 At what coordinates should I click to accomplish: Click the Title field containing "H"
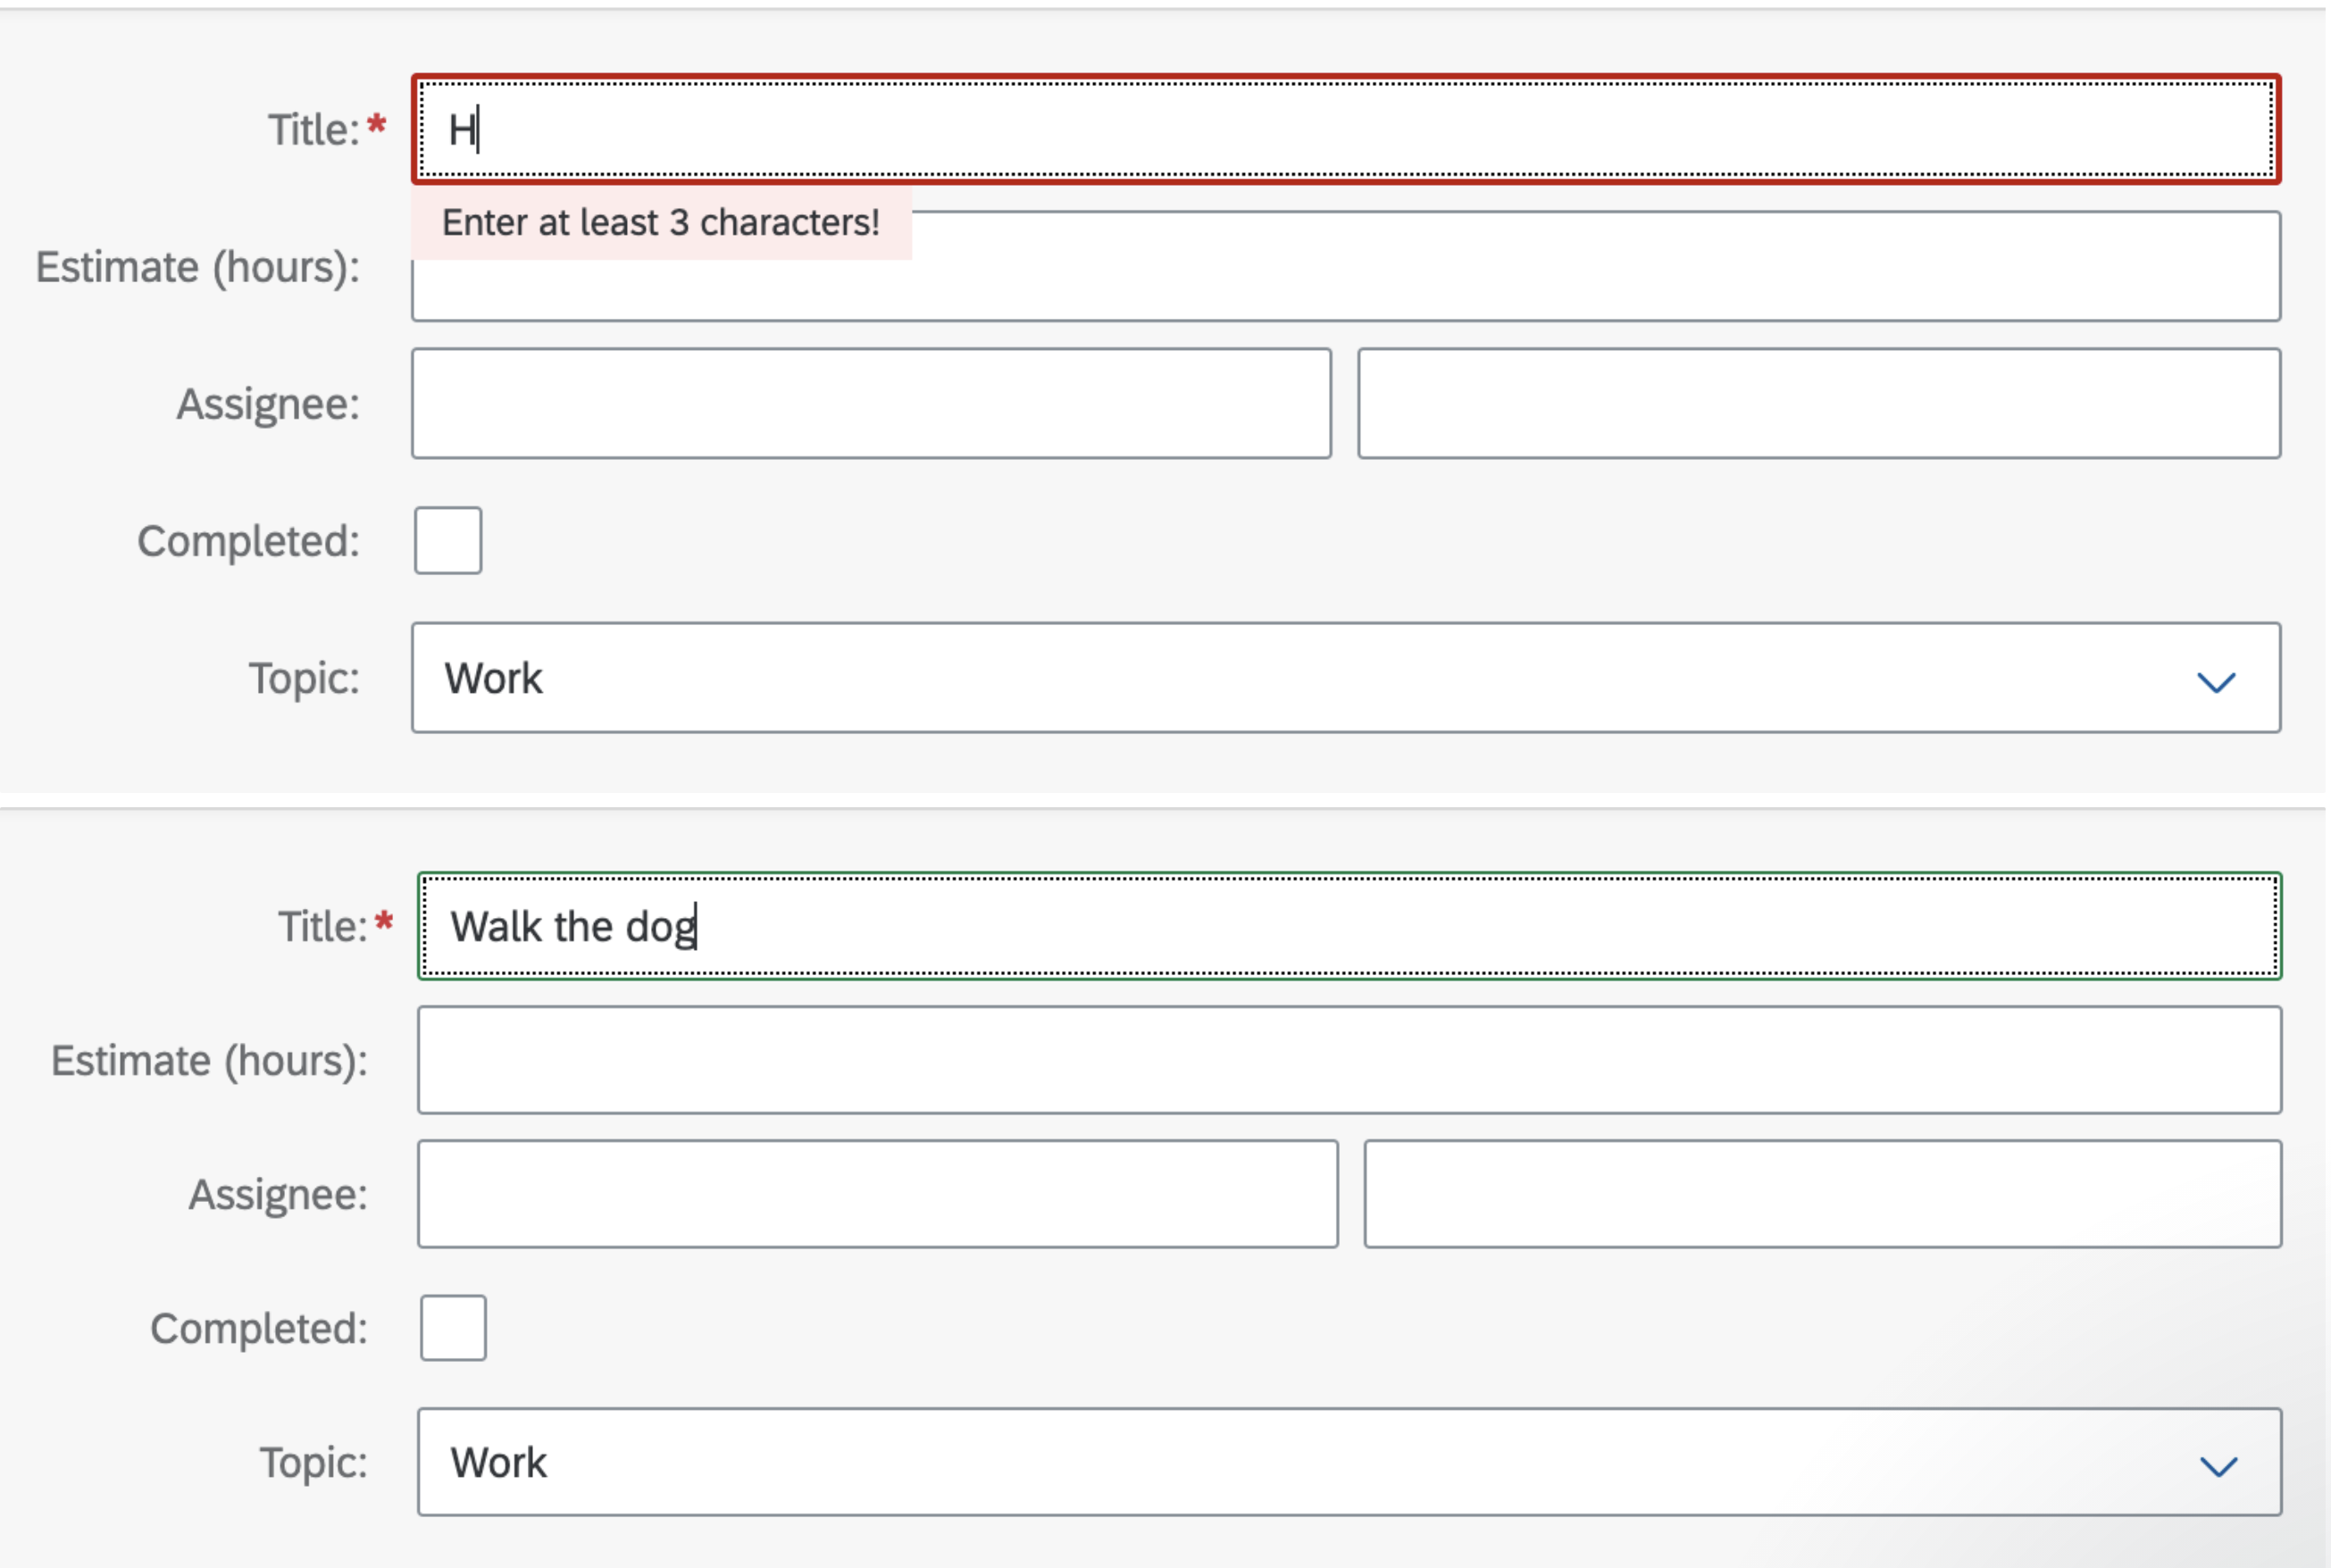pos(1345,130)
